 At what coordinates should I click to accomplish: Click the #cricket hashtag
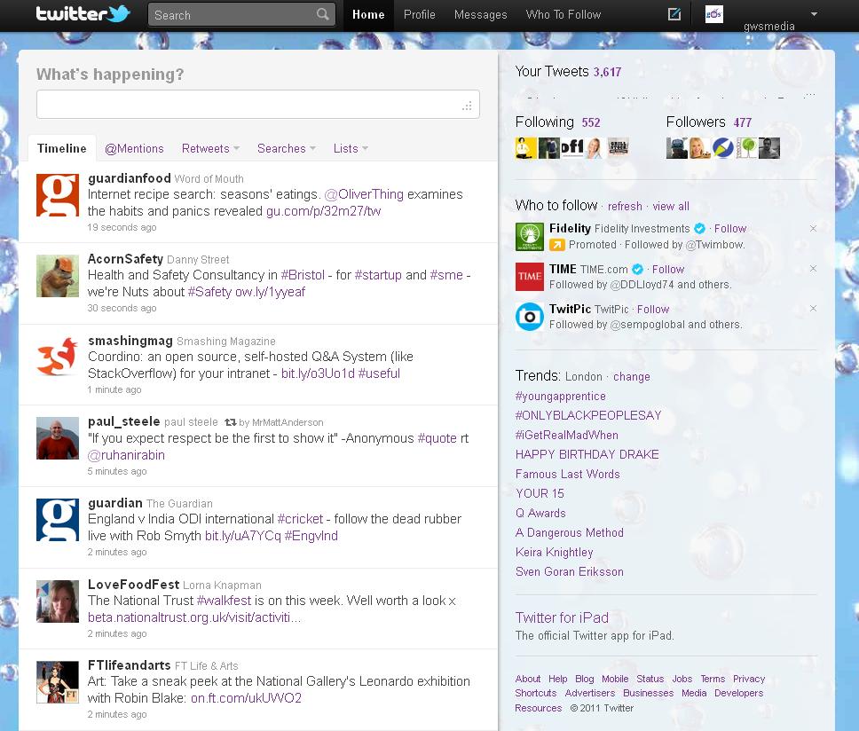coord(300,519)
